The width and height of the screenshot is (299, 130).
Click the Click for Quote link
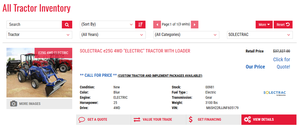pos(281,63)
